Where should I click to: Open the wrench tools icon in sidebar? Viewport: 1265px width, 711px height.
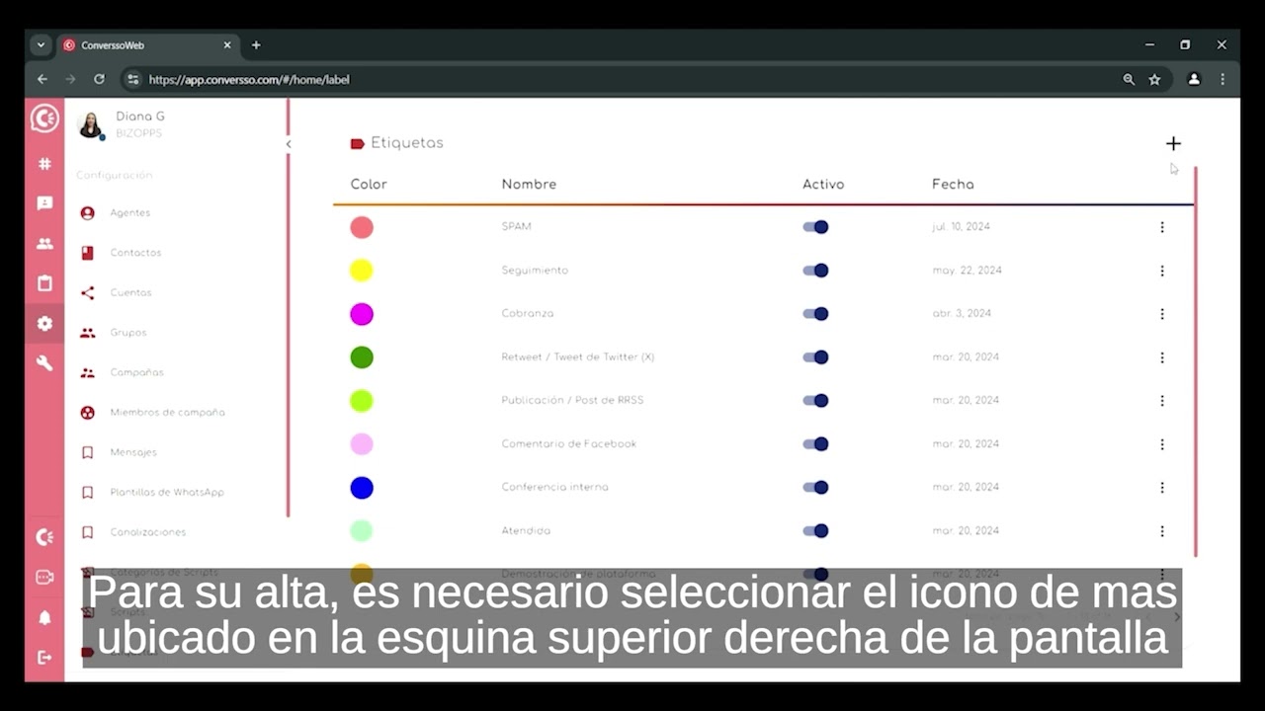[x=44, y=362]
